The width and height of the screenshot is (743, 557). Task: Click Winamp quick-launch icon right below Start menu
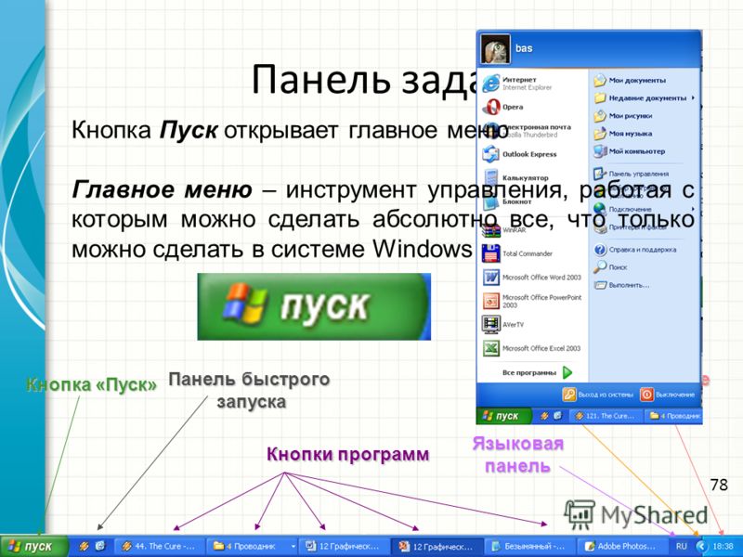click(545, 416)
